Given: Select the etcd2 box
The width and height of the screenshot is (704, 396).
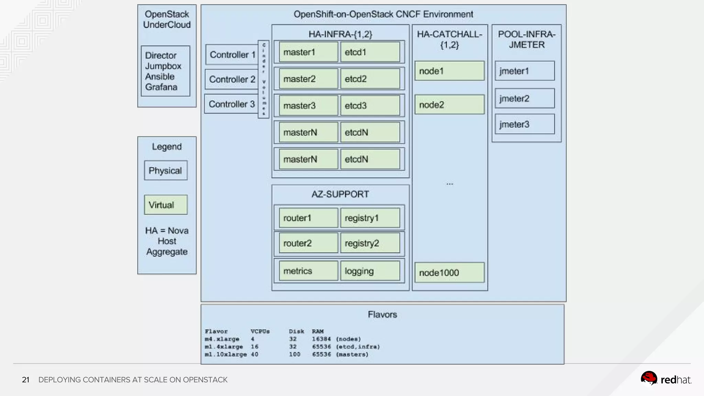Looking at the screenshot, I should coord(370,79).
